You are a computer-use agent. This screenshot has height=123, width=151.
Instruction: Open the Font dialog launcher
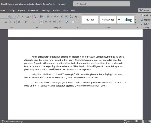pos(37,28)
